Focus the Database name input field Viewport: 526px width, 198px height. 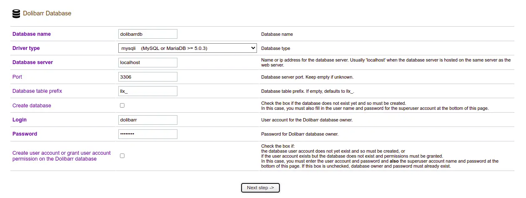(148, 34)
